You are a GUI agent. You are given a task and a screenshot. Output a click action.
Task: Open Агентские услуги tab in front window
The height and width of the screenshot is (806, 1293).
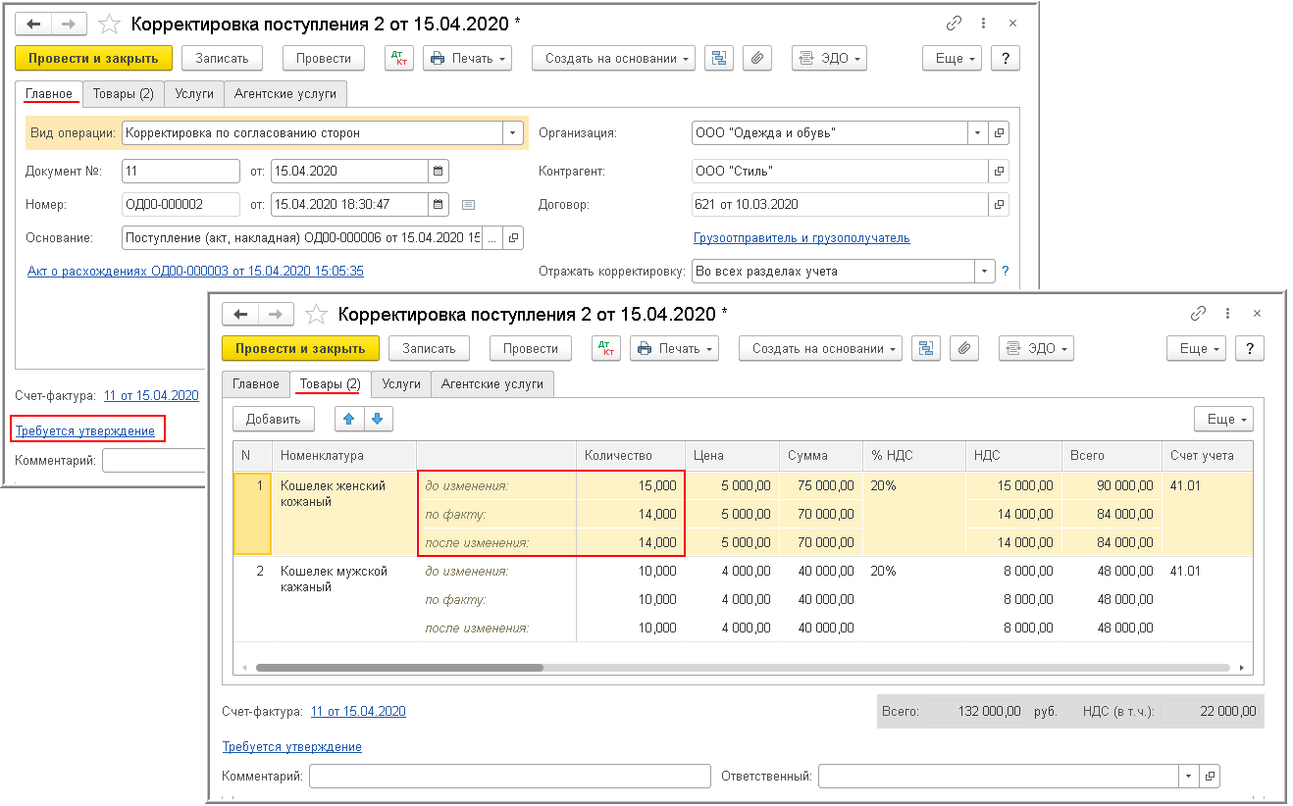(x=491, y=384)
